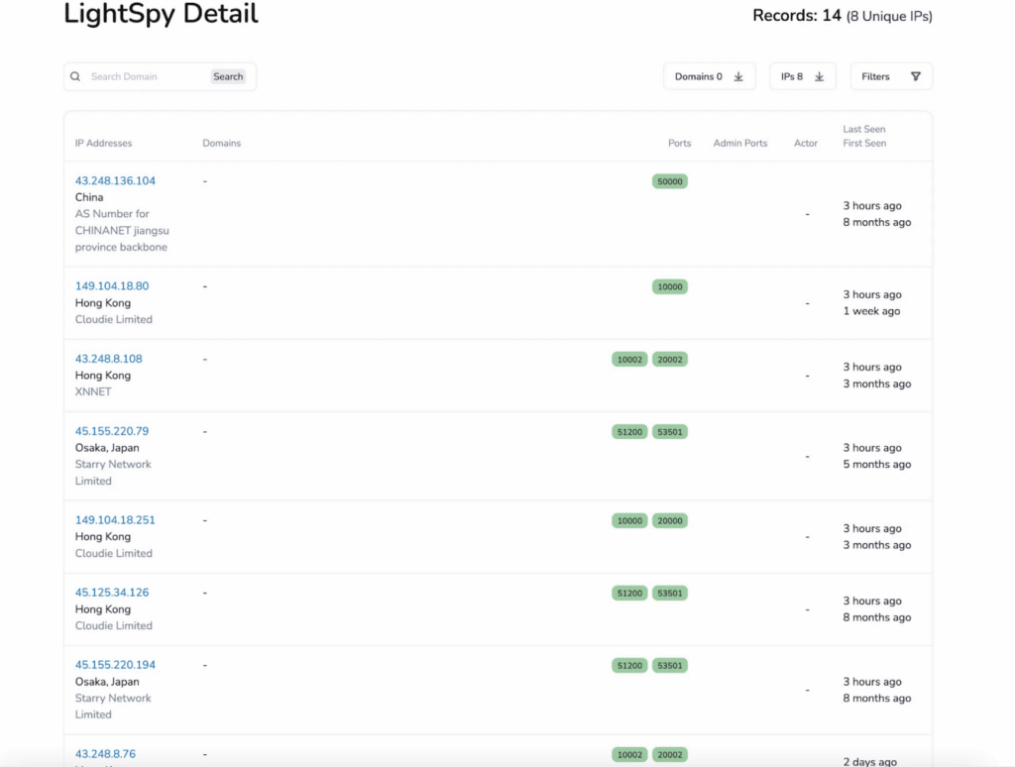Open IP address 149.104.18.251
Screen dimensions: 1015x767
click(115, 519)
